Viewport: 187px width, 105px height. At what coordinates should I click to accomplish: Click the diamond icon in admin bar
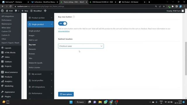pyautogui.click(x=45, y=11)
